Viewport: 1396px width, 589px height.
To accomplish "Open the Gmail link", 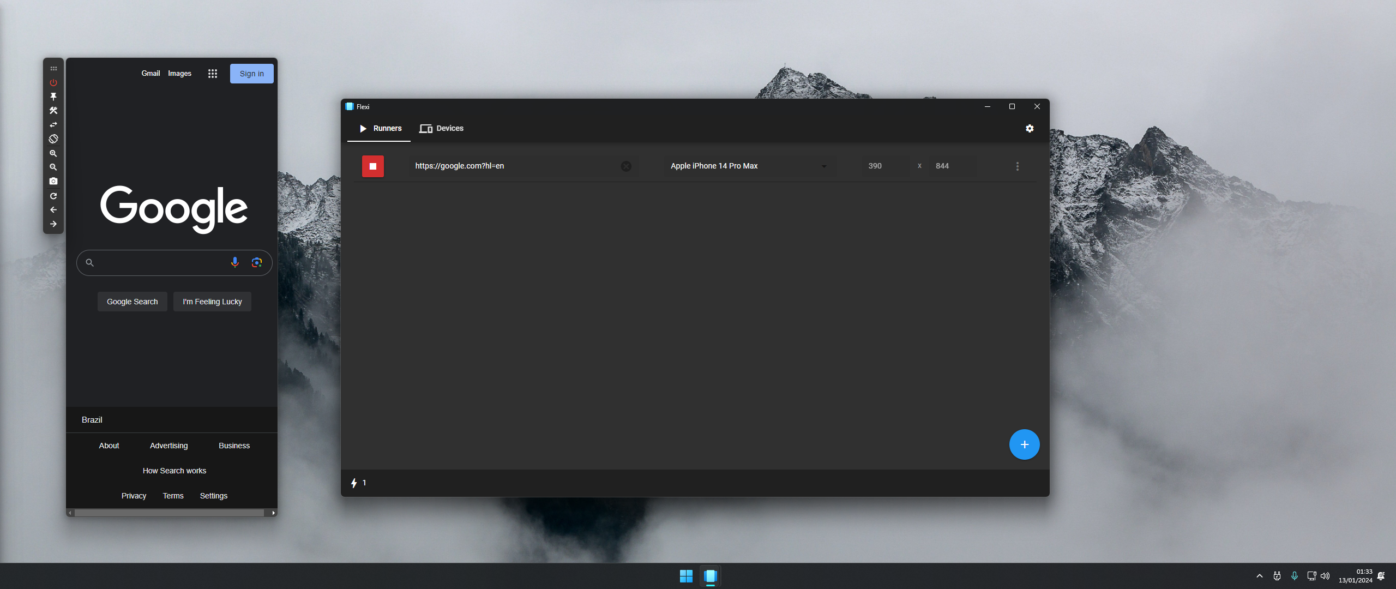I will pyautogui.click(x=151, y=74).
